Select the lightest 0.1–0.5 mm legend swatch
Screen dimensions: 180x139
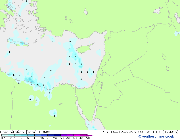tap(5, 135)
